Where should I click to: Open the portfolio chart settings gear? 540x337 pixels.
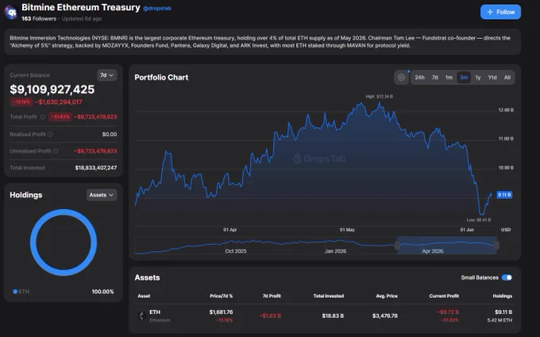coord(401,78)
